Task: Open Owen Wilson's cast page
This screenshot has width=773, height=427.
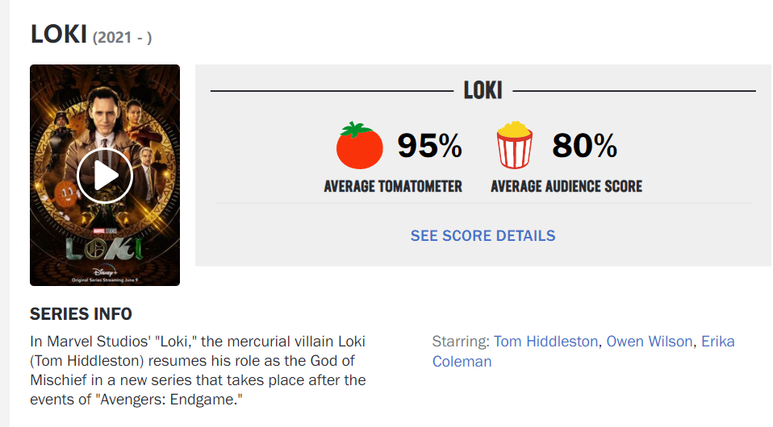Action: (650, 342)
